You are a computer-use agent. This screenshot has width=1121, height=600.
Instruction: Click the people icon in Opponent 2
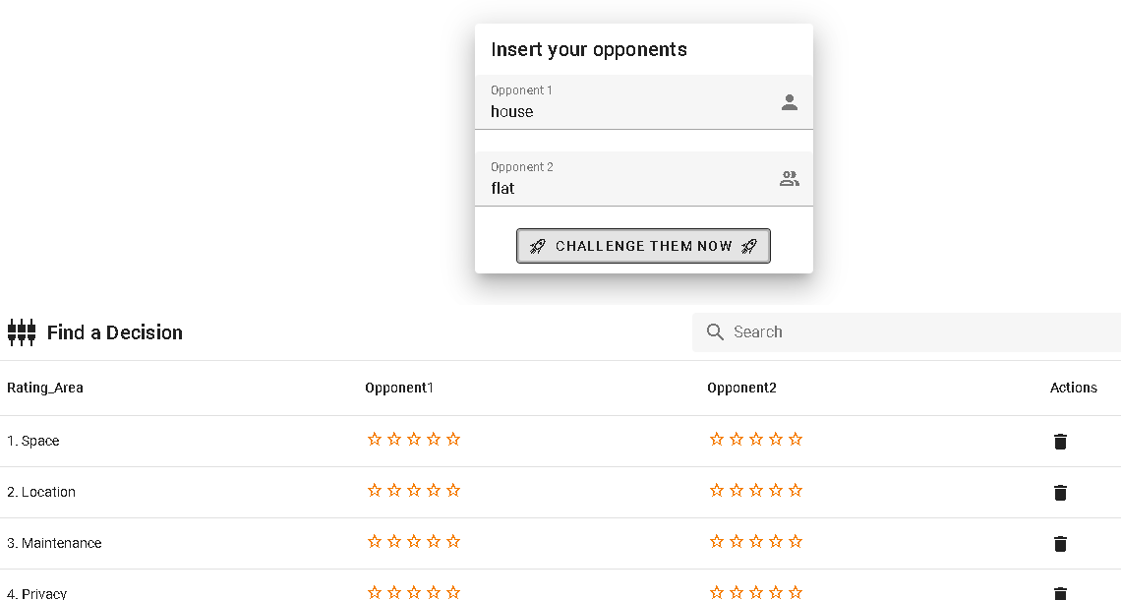[790, 179]
